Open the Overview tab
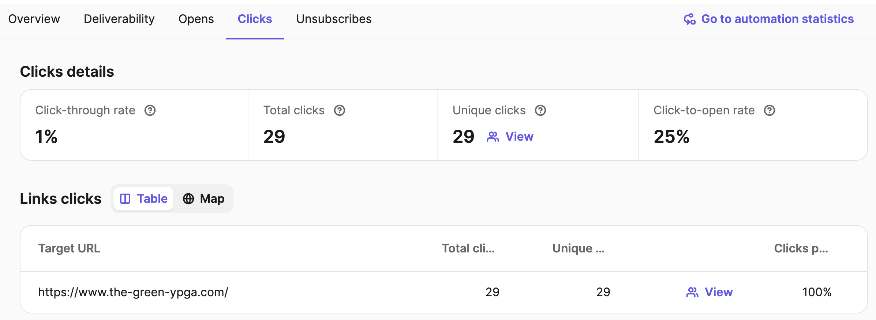This screenshot has width=876, height=320. coord(34,19)
